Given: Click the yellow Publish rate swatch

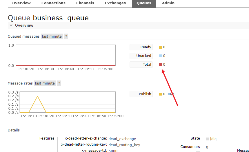Looking at the screenshot, I should (160, 94).
